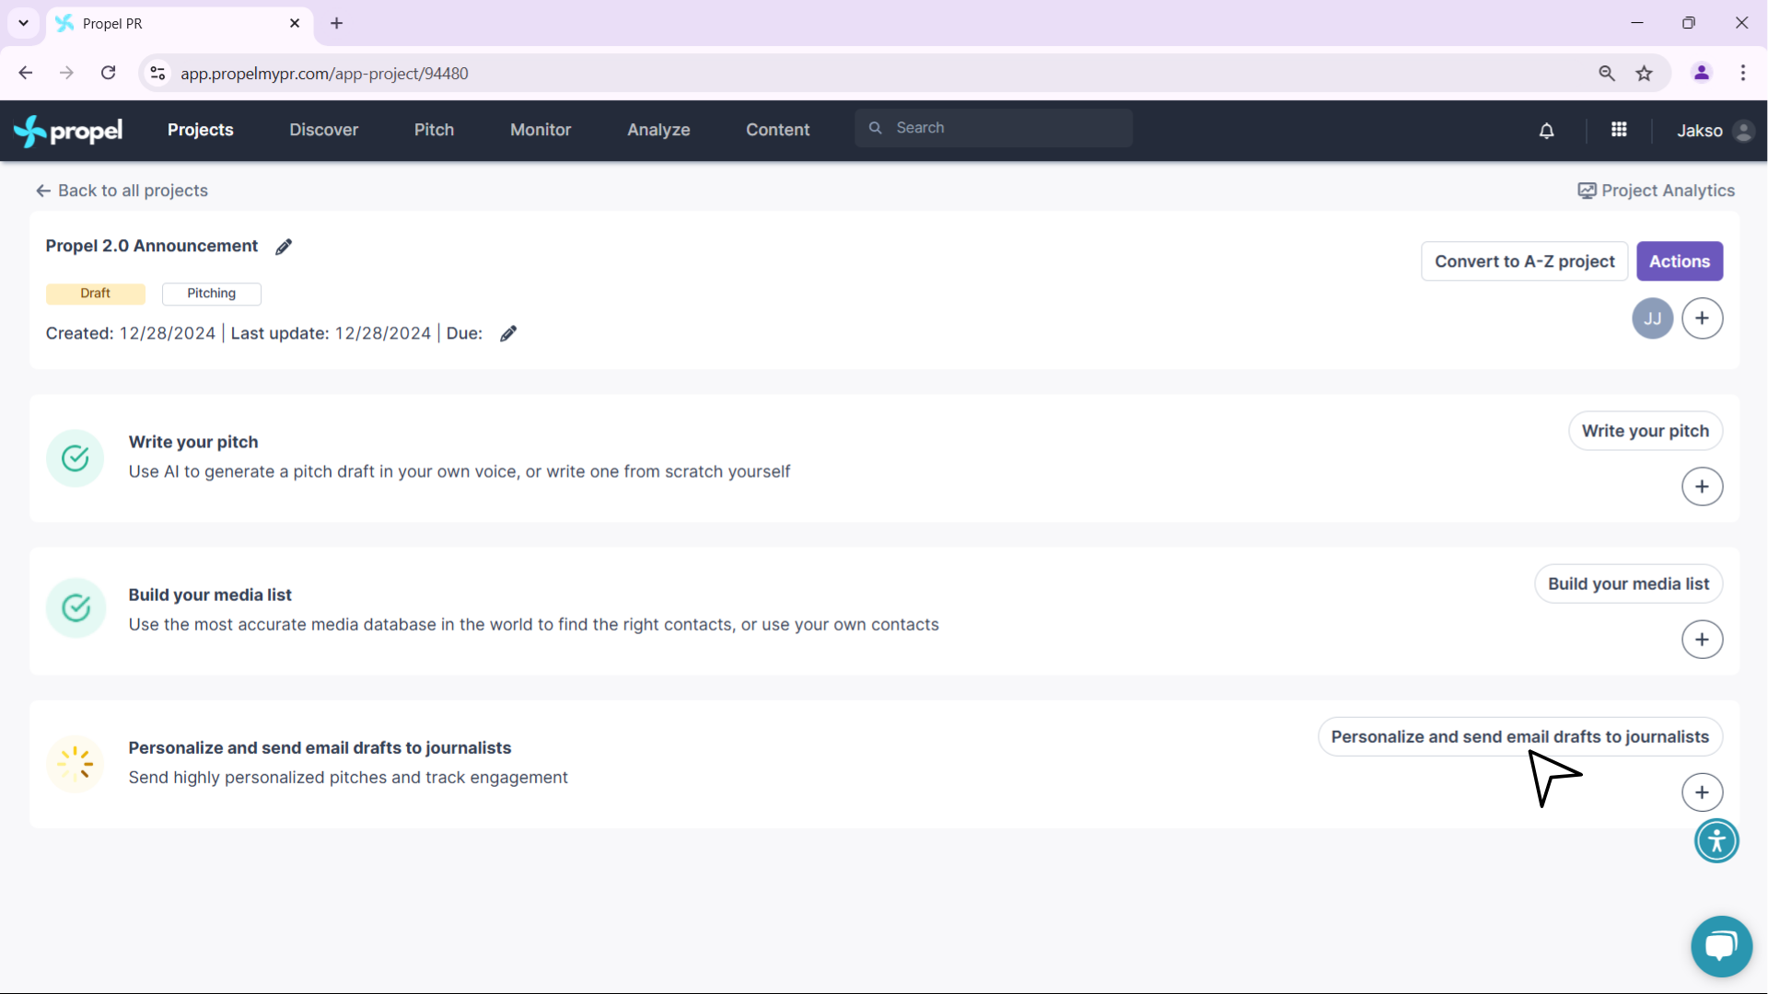Open the Actions dropdown button

1680,261
